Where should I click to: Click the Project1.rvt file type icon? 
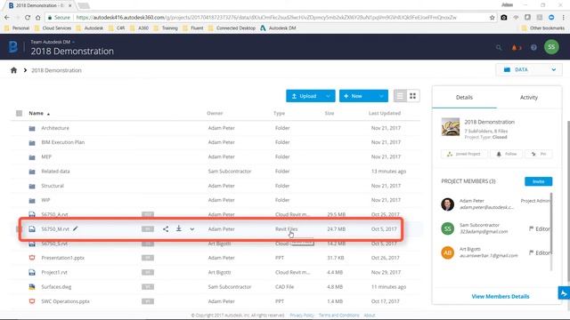click(x=32, y=273)
